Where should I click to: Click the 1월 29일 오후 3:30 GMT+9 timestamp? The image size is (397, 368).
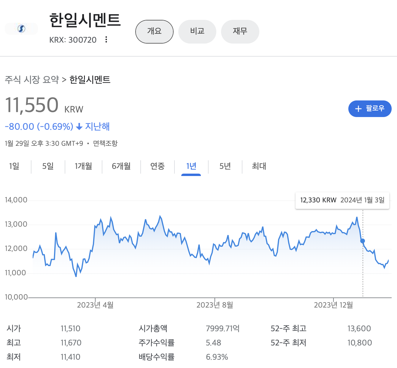(x=44, y=143)
